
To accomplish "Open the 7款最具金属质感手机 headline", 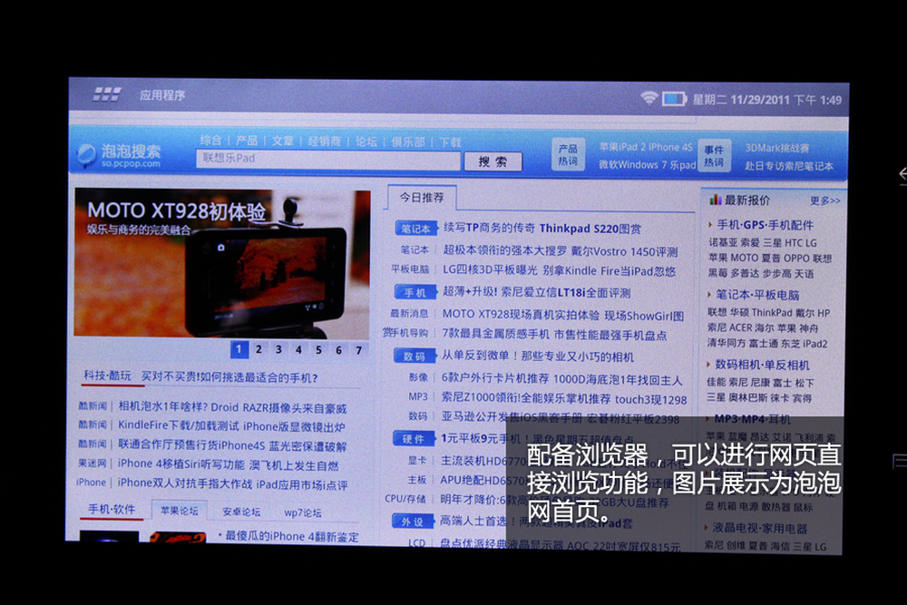I will [x=496, y=335].
